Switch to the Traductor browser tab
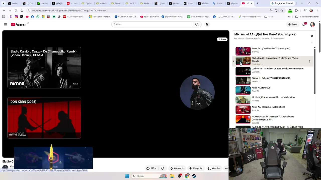 coord(218,3)
